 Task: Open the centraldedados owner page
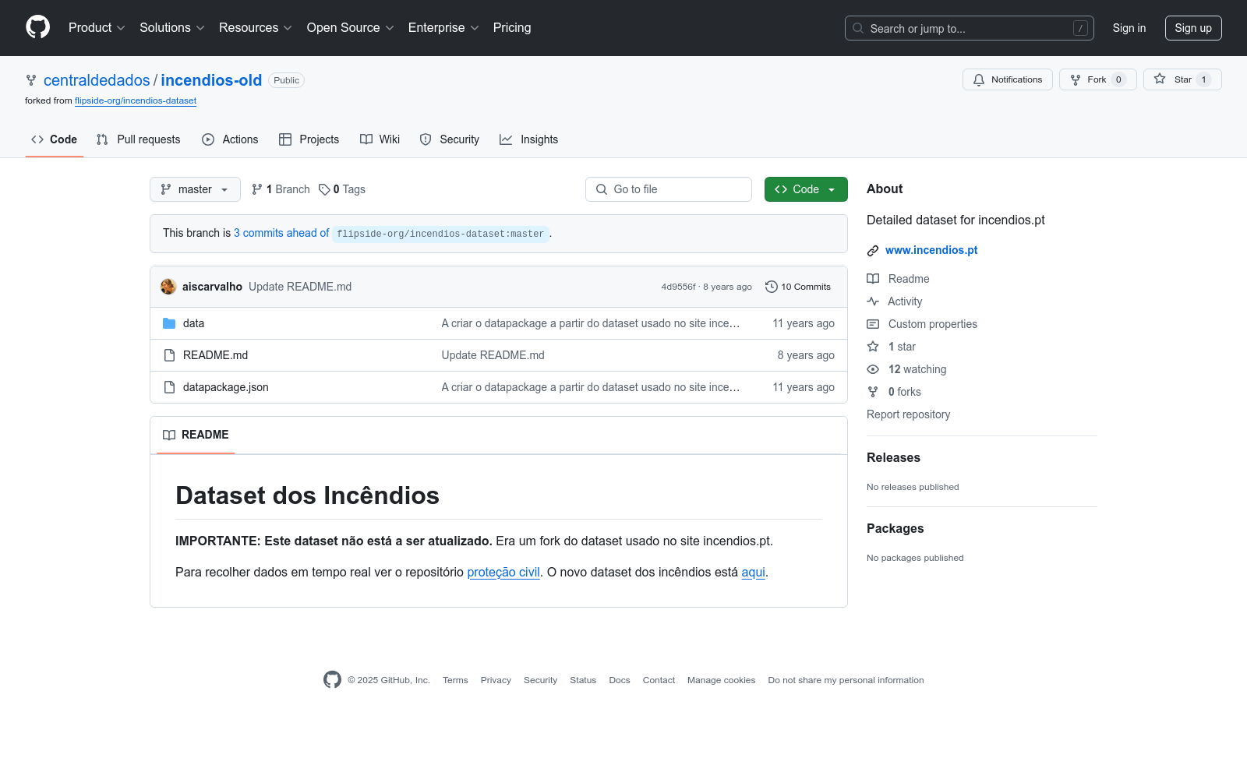click(97, 80)
